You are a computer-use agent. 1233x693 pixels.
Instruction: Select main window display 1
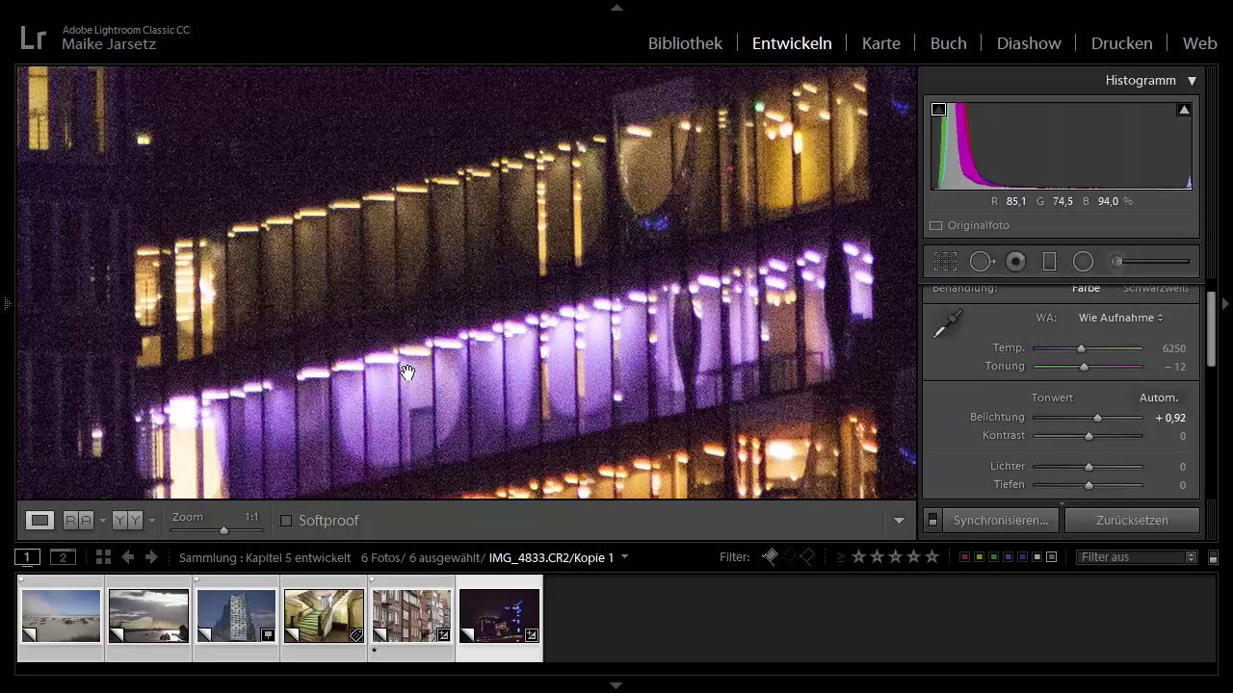[x=27, y=557]
